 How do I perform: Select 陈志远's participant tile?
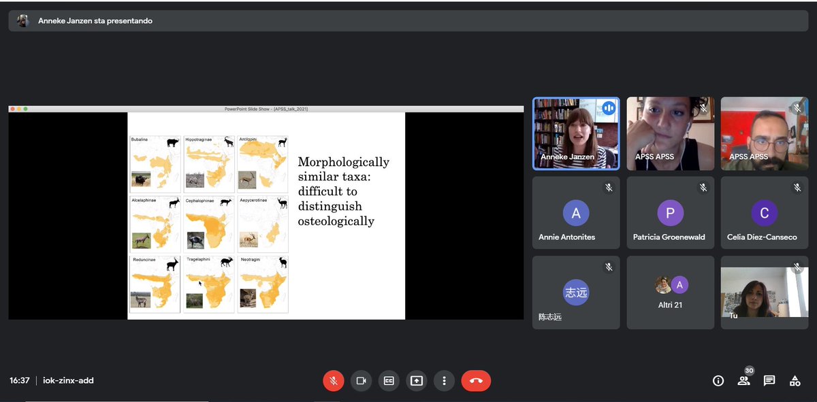point(576,292)
